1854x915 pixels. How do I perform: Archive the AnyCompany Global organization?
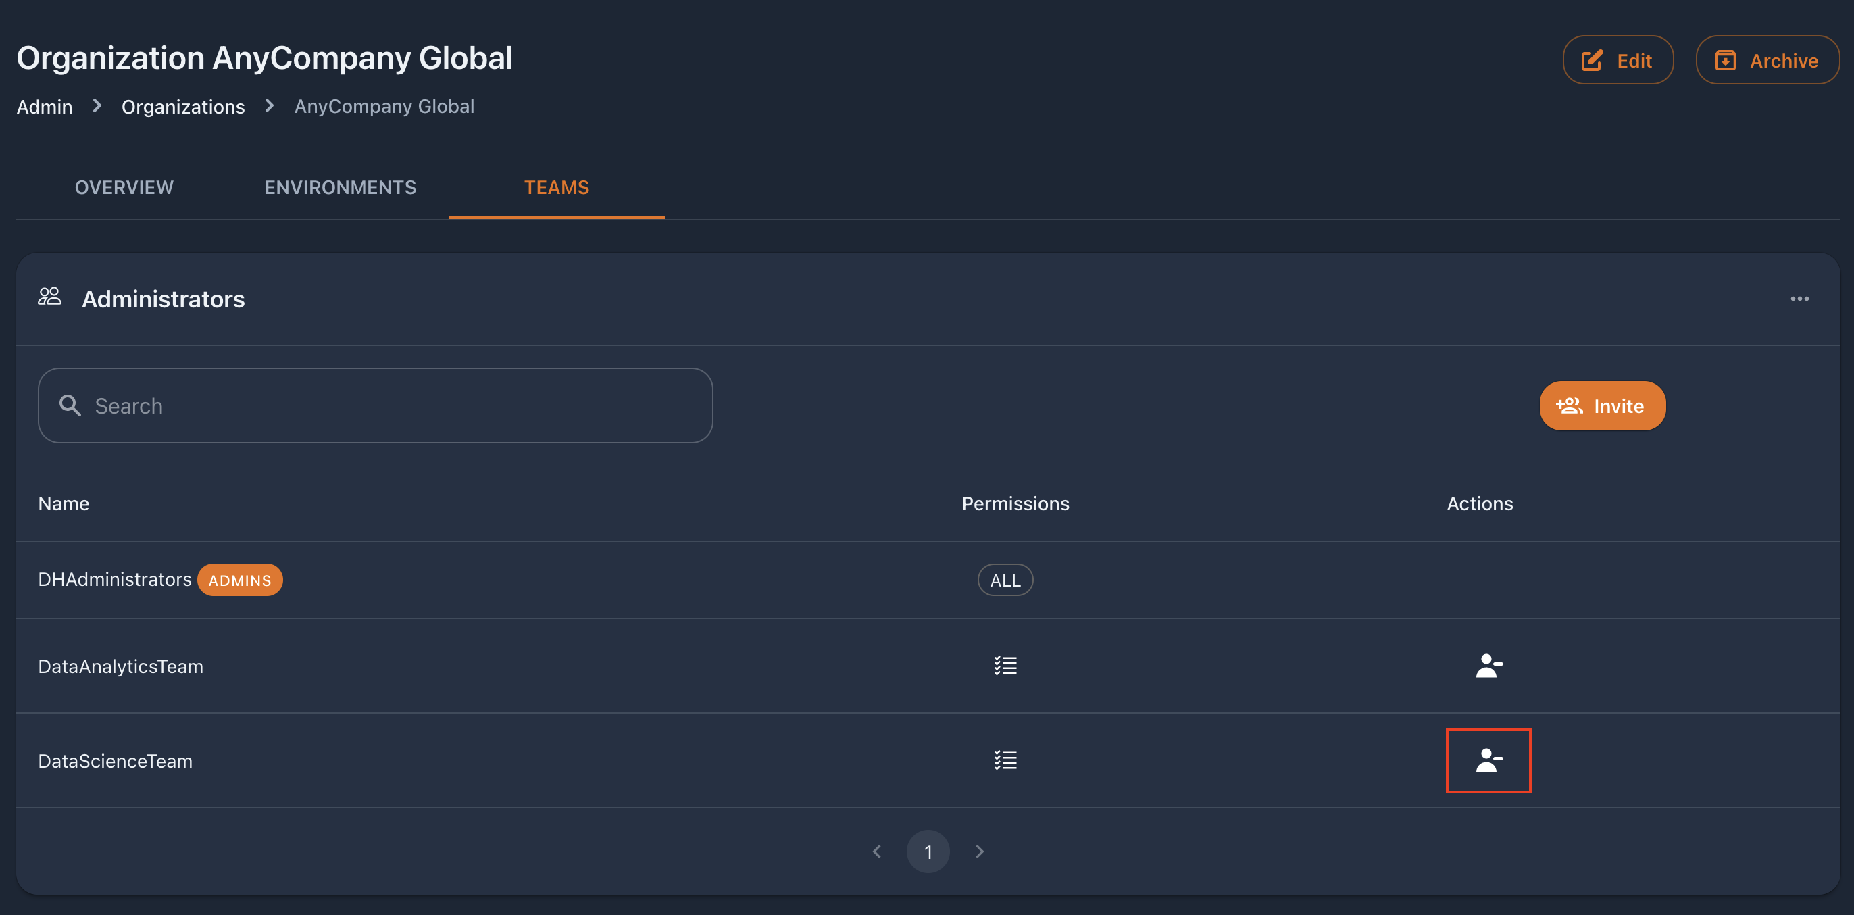(1767, 59)
